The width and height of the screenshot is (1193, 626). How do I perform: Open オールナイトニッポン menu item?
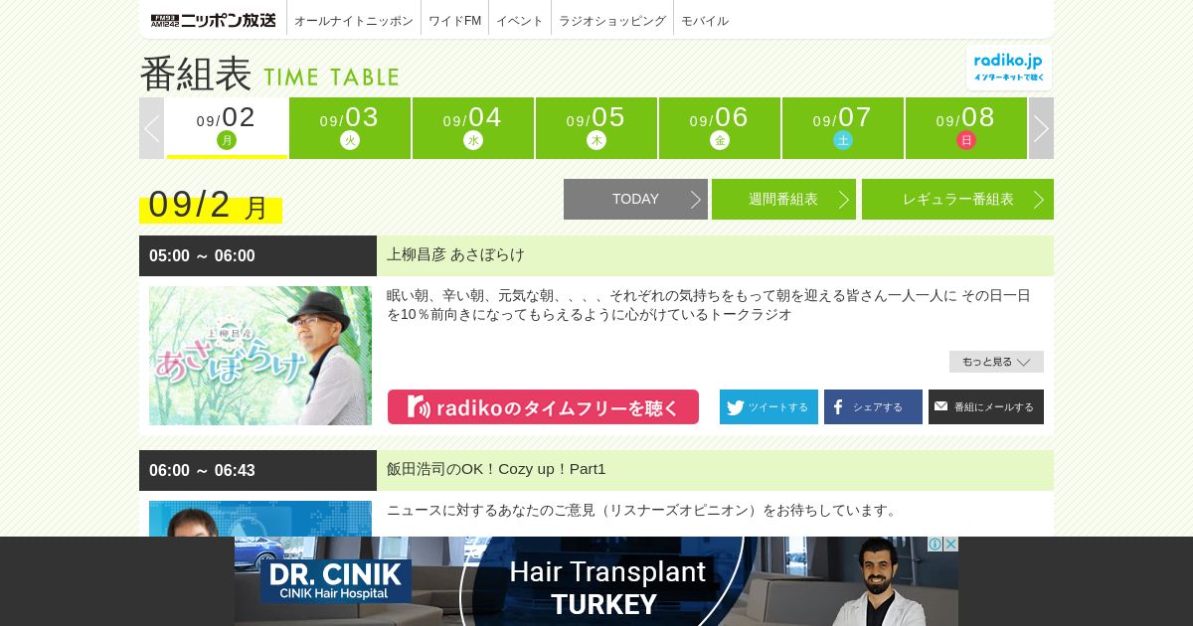coord(354,20)
